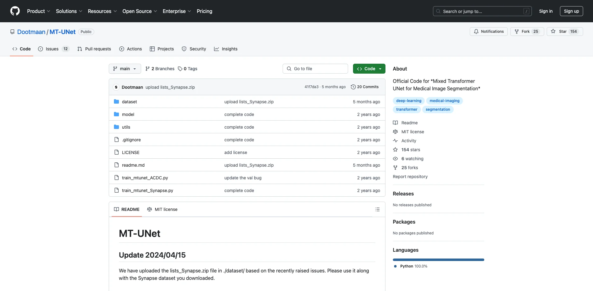This screenshot has width=593, height=291.
Task: Click the eye icon beside 6 watching
Action: coord(395,159)
